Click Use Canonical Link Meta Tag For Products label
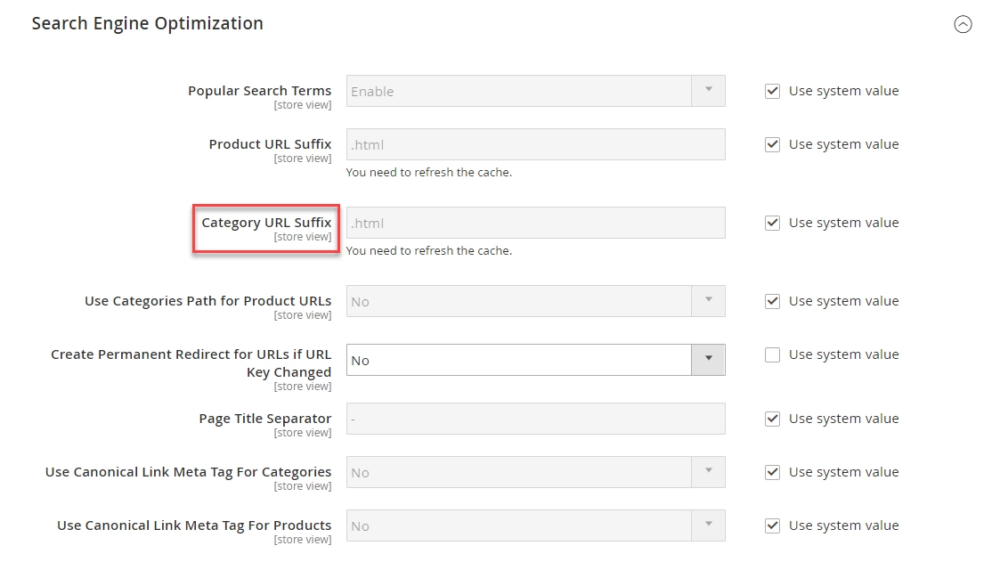The image size is (1000, 562). point(194,525)
